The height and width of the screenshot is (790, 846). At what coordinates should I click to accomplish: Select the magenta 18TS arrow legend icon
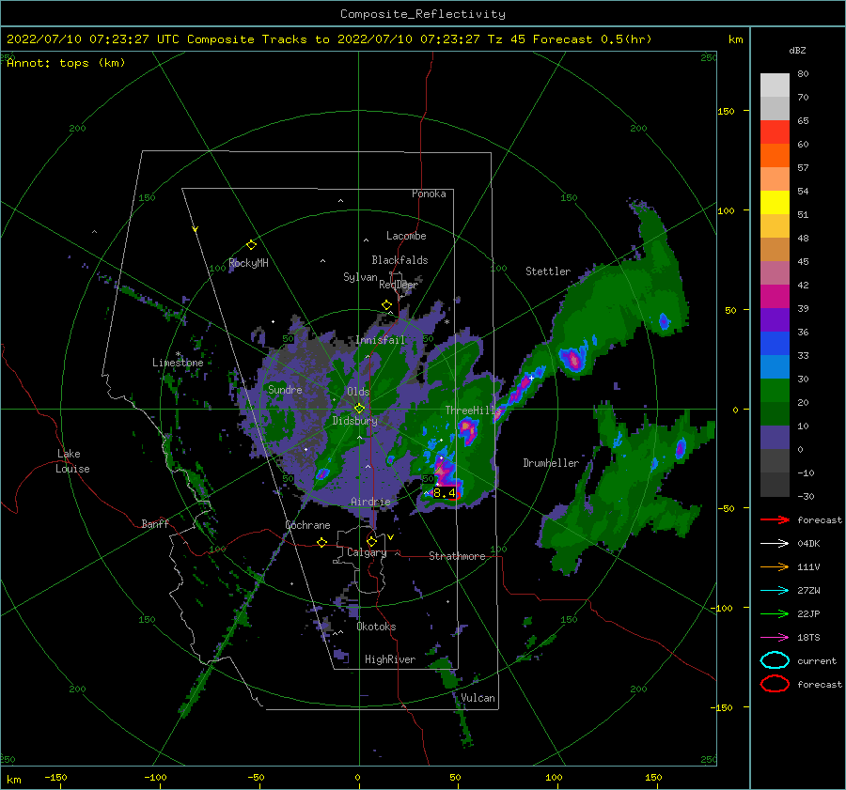(x=775, y=638)
